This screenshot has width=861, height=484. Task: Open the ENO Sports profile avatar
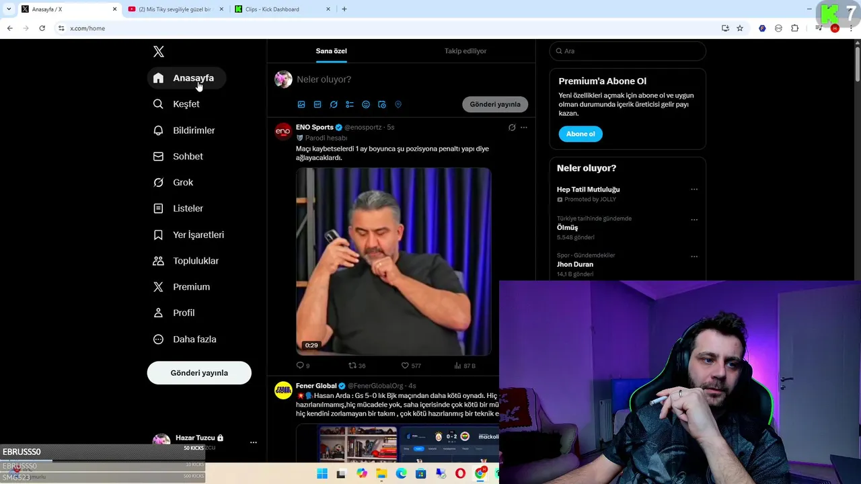pos(283,130)
